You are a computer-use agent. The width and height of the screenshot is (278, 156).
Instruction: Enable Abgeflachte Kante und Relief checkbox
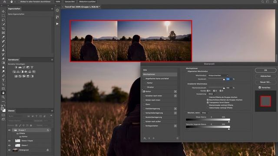pos(144,78)
